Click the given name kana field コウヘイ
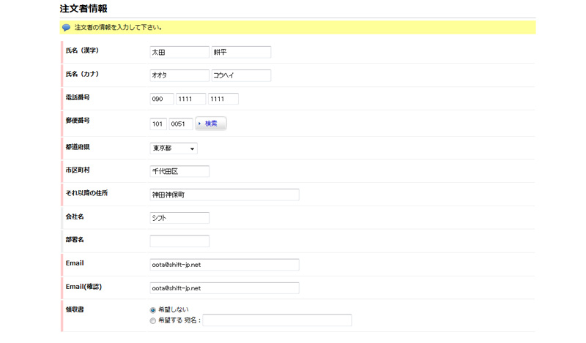The image size is (586, 343). pos(241,75)
